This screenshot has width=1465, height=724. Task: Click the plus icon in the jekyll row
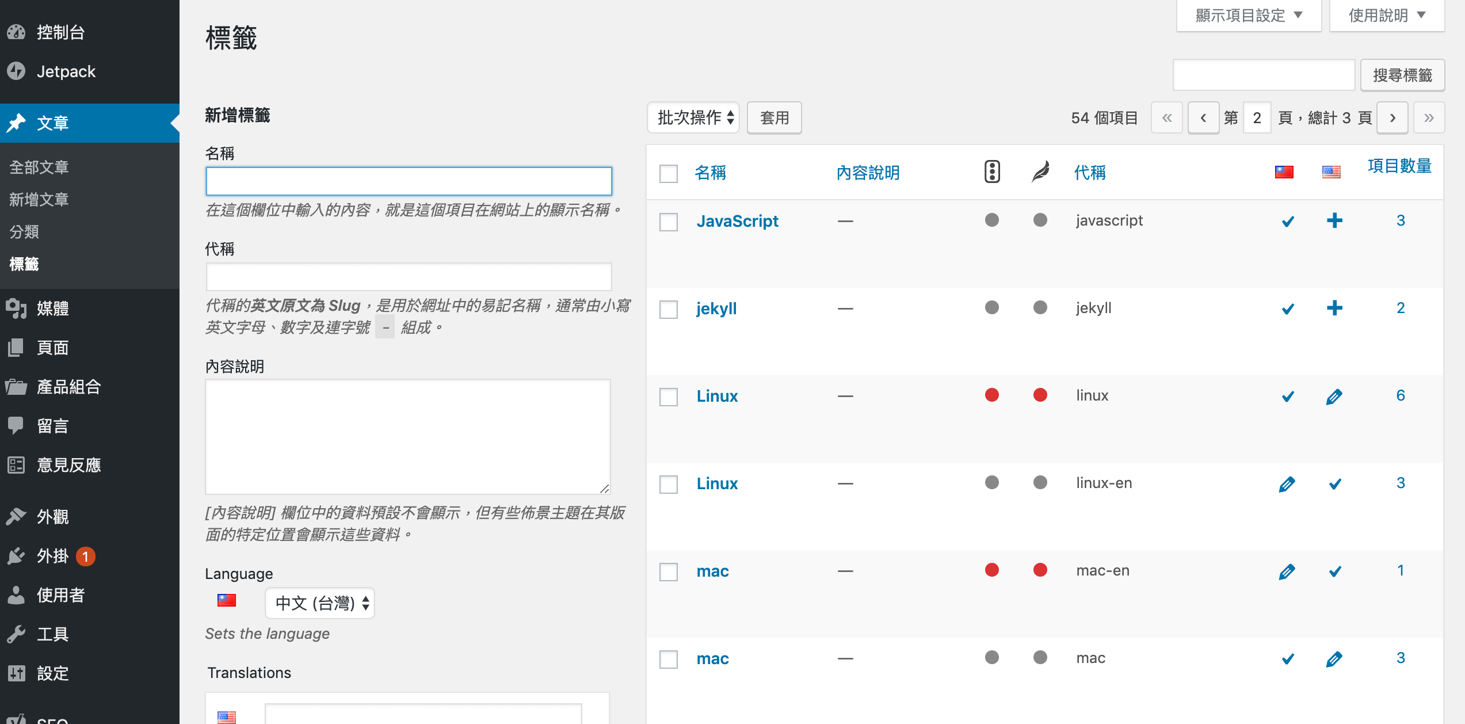point(1334,308)
